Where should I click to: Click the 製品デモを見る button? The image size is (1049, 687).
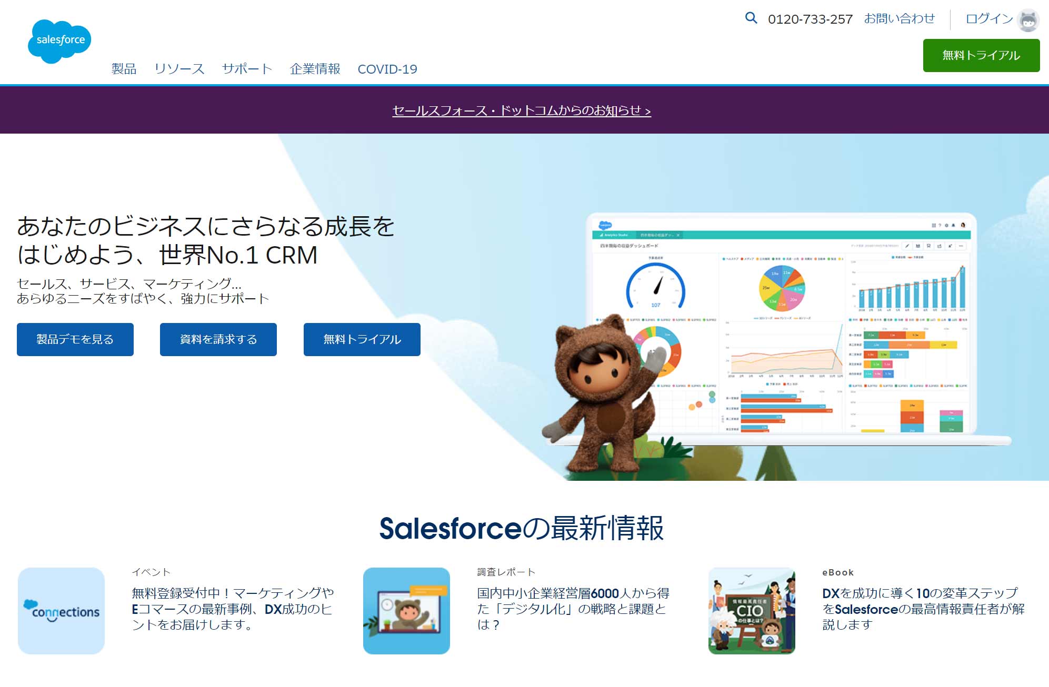pos(75,339)
